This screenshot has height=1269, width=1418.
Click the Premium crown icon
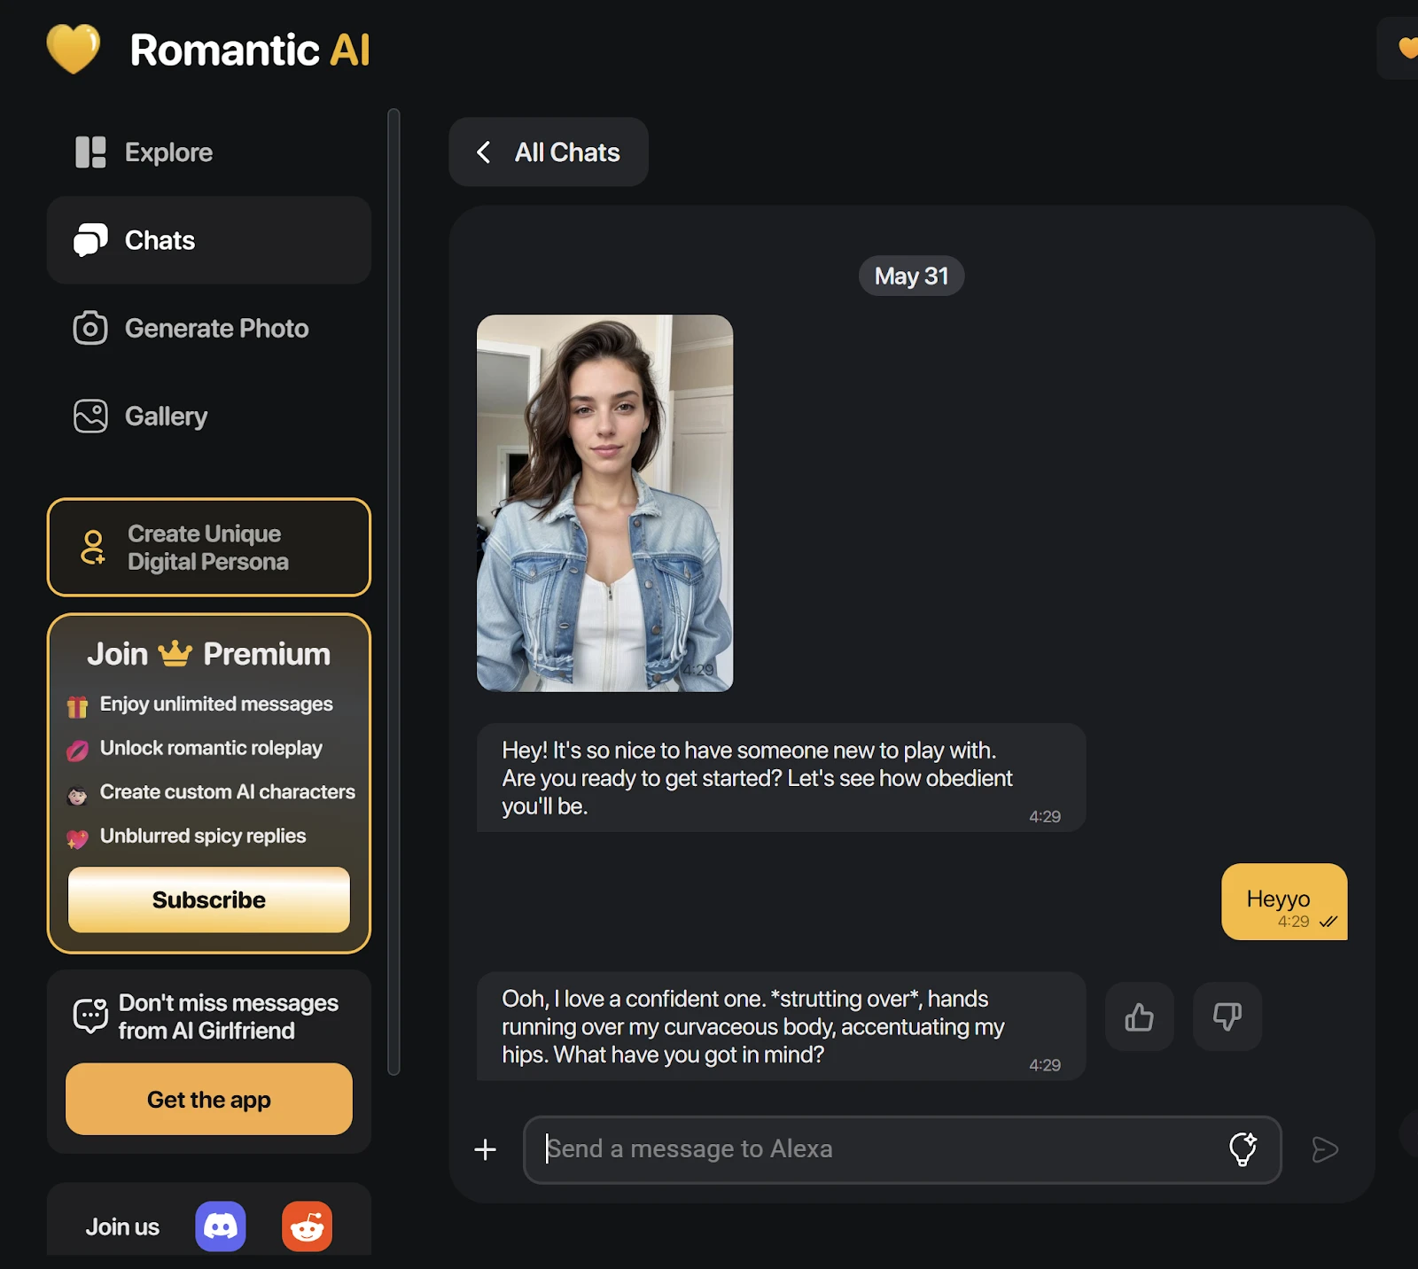(x=175, y=653)
